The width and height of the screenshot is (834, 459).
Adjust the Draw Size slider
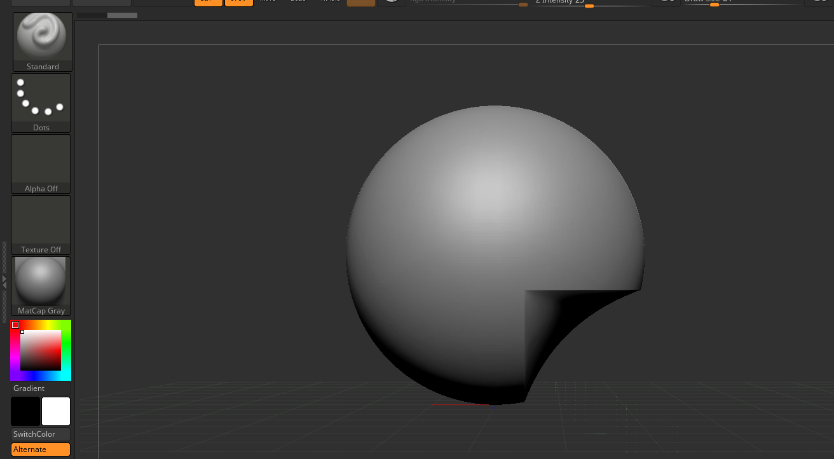coord(741,3)
